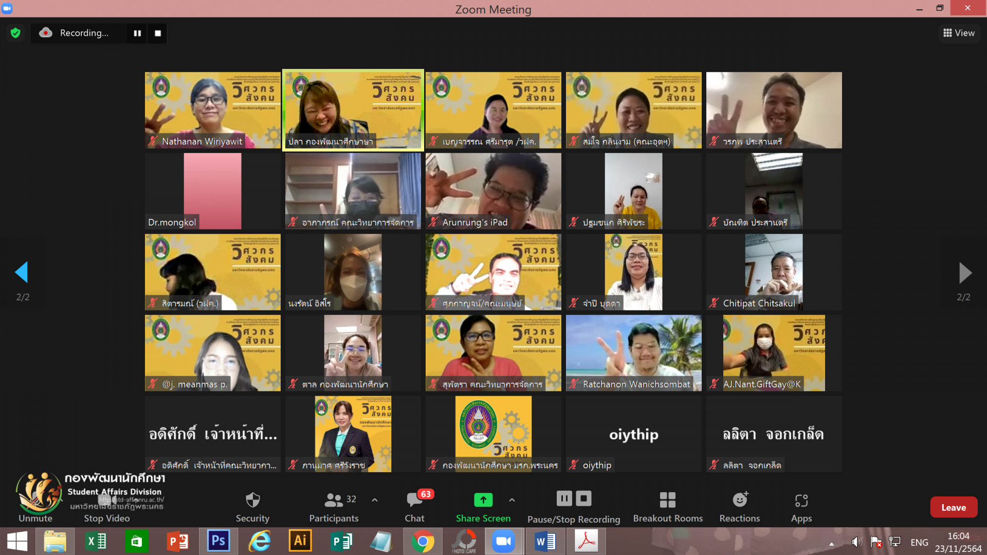This screenshot has width=987, height=555.
Task: Click the green Share Screen icon
Action: (483, 499)
